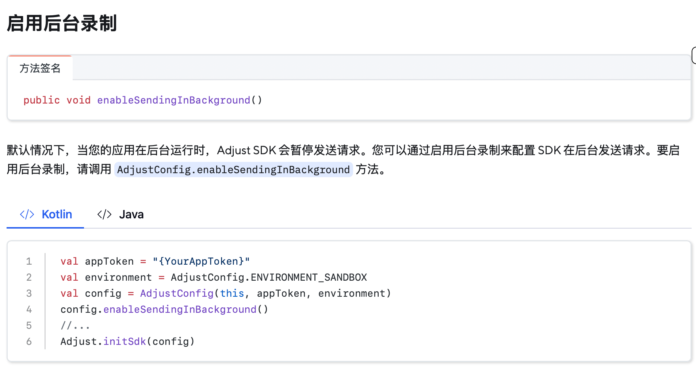Image resolution: width=696 pixels, height=366 pixels.
Task: Click enableSendingInBackground in the method signature
Action: point(173,100)
